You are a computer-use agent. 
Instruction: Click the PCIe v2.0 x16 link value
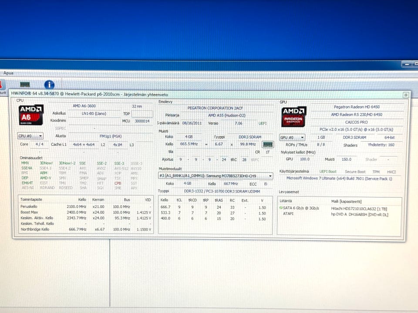pyautogui.click(x=356, y=130)
